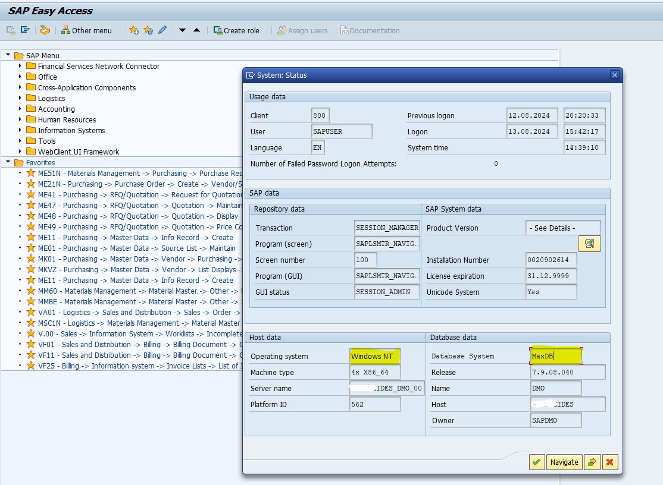The height and width of the screenshot is (485, 663).
Task: Click the Client field showing 800
Action: (320, 115)
